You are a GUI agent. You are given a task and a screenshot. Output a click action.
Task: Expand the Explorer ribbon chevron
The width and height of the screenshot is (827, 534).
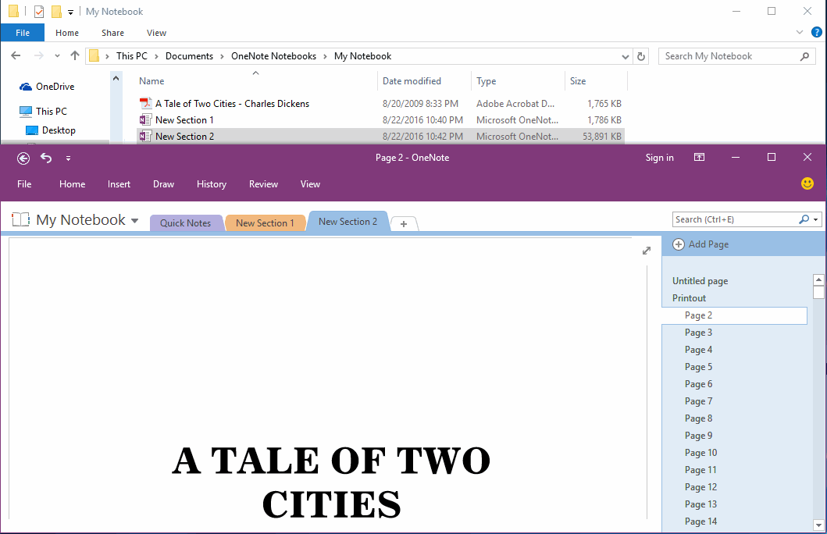click(x=800, y=32)
